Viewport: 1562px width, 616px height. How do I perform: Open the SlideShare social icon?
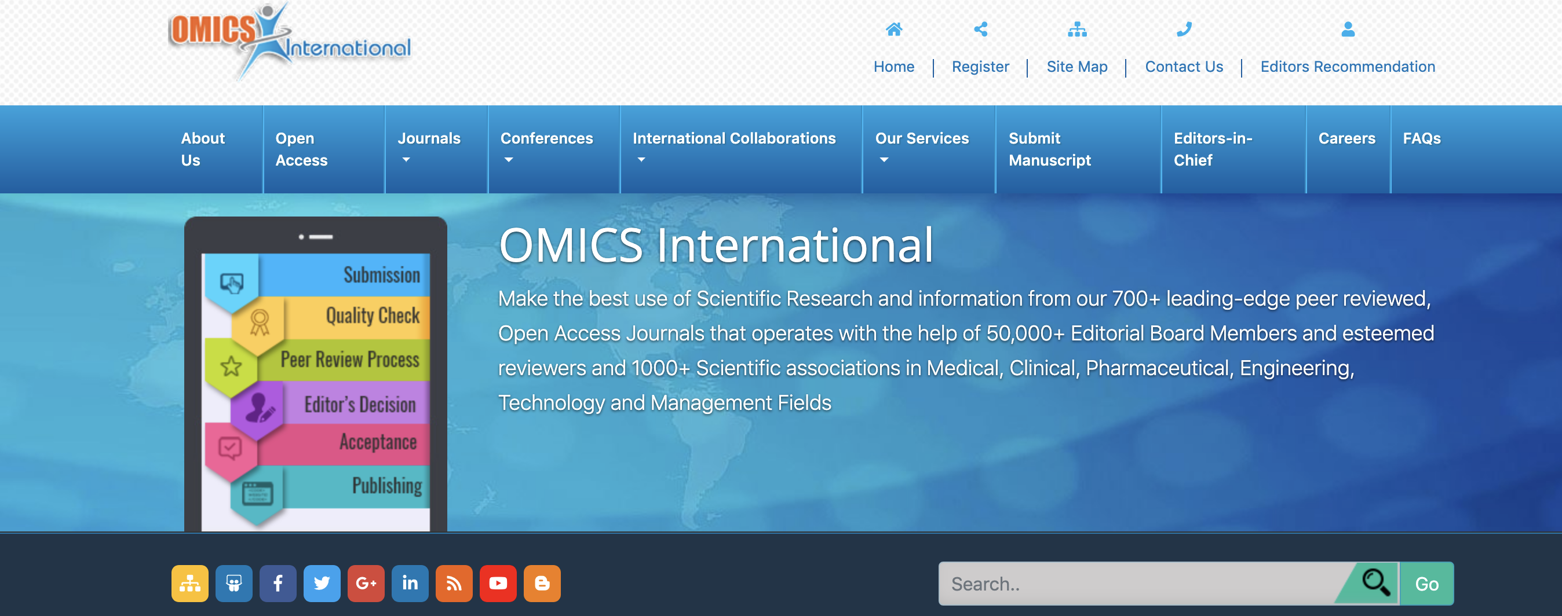point(234,584)
